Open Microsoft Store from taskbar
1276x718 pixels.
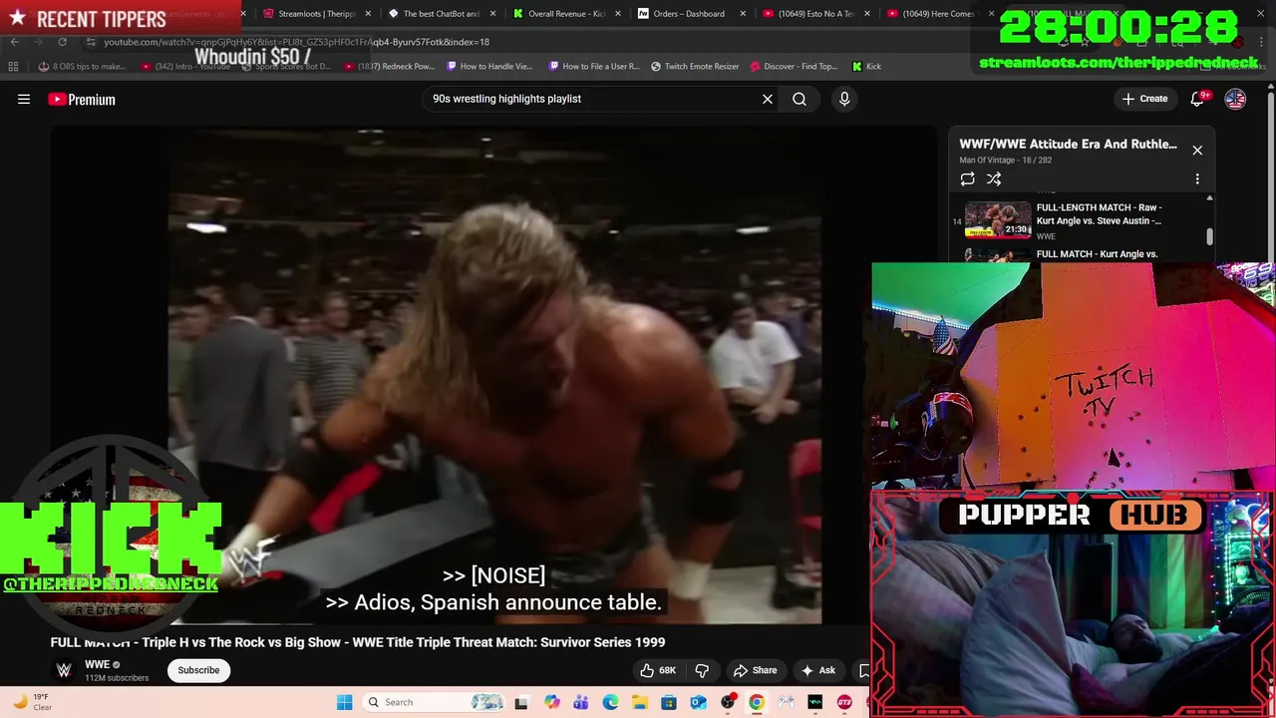(669, 702)
